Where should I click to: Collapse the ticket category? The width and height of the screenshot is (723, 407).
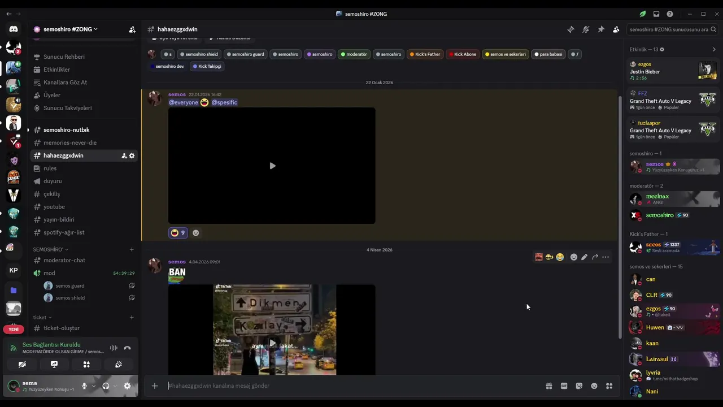(42, 317)
